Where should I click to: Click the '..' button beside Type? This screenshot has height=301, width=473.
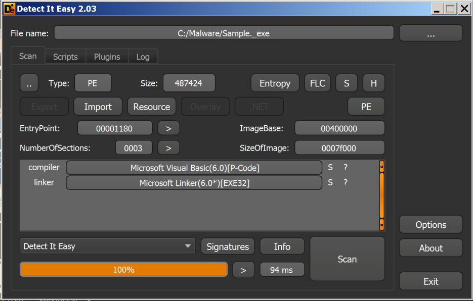(29, 83)
